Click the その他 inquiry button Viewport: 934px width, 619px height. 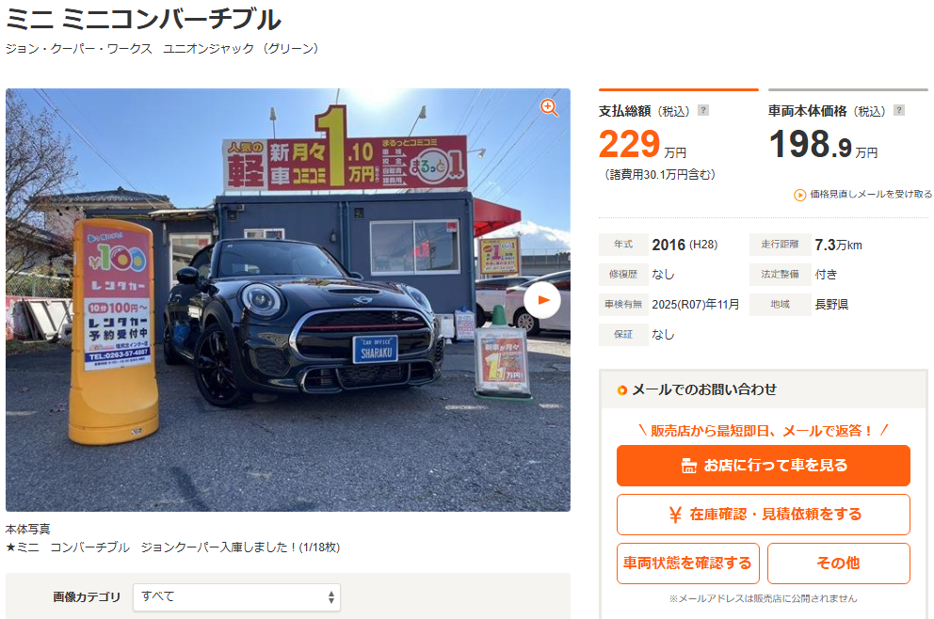[839, 563]
